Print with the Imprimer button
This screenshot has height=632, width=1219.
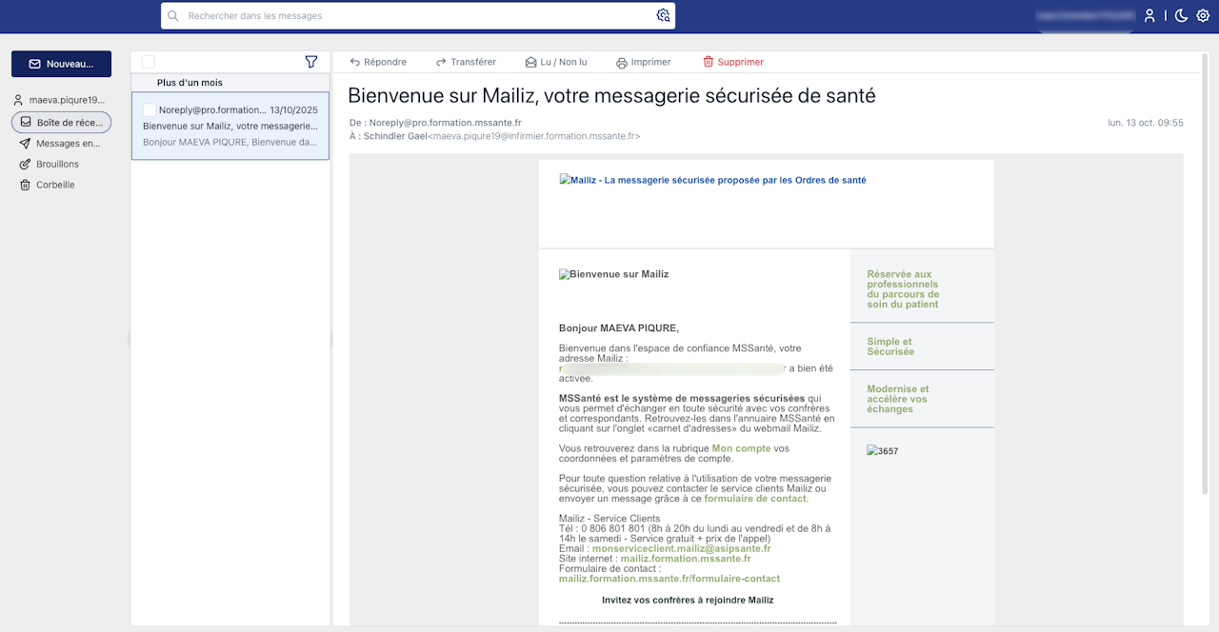tap(644, 62)
